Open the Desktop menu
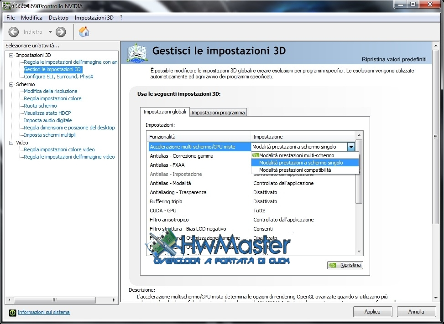Screen dimensions: 444x324 58,17
